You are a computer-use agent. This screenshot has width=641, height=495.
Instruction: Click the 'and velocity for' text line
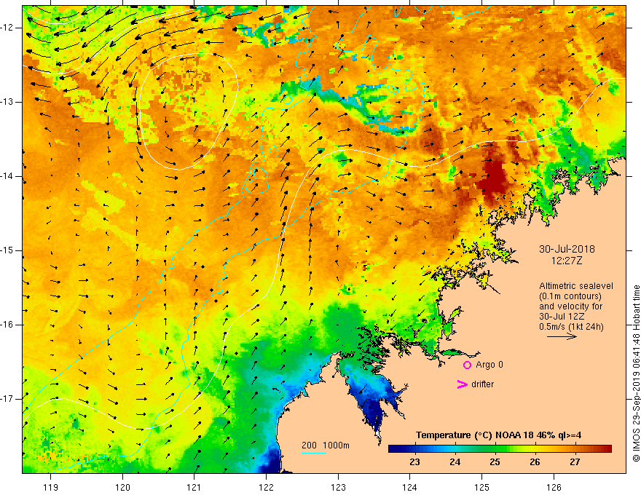(x=570, y=306)
